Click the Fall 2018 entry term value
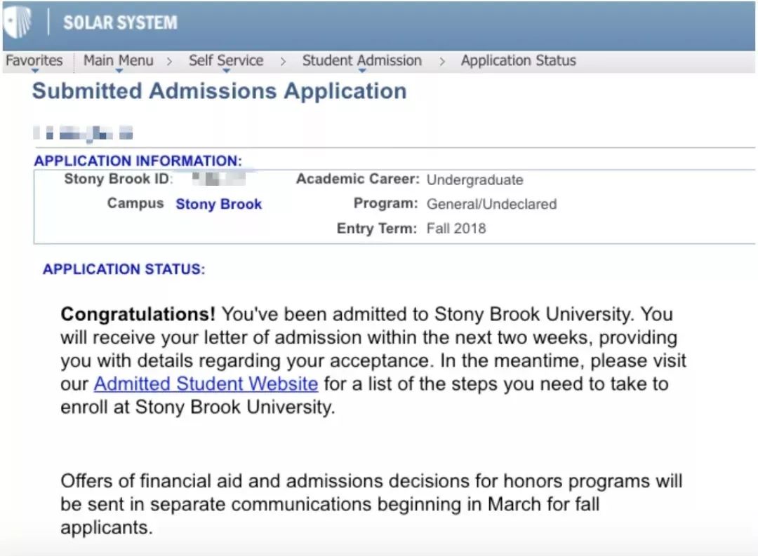The height and width of the screenshot is (556, 758). coord(456,229)
